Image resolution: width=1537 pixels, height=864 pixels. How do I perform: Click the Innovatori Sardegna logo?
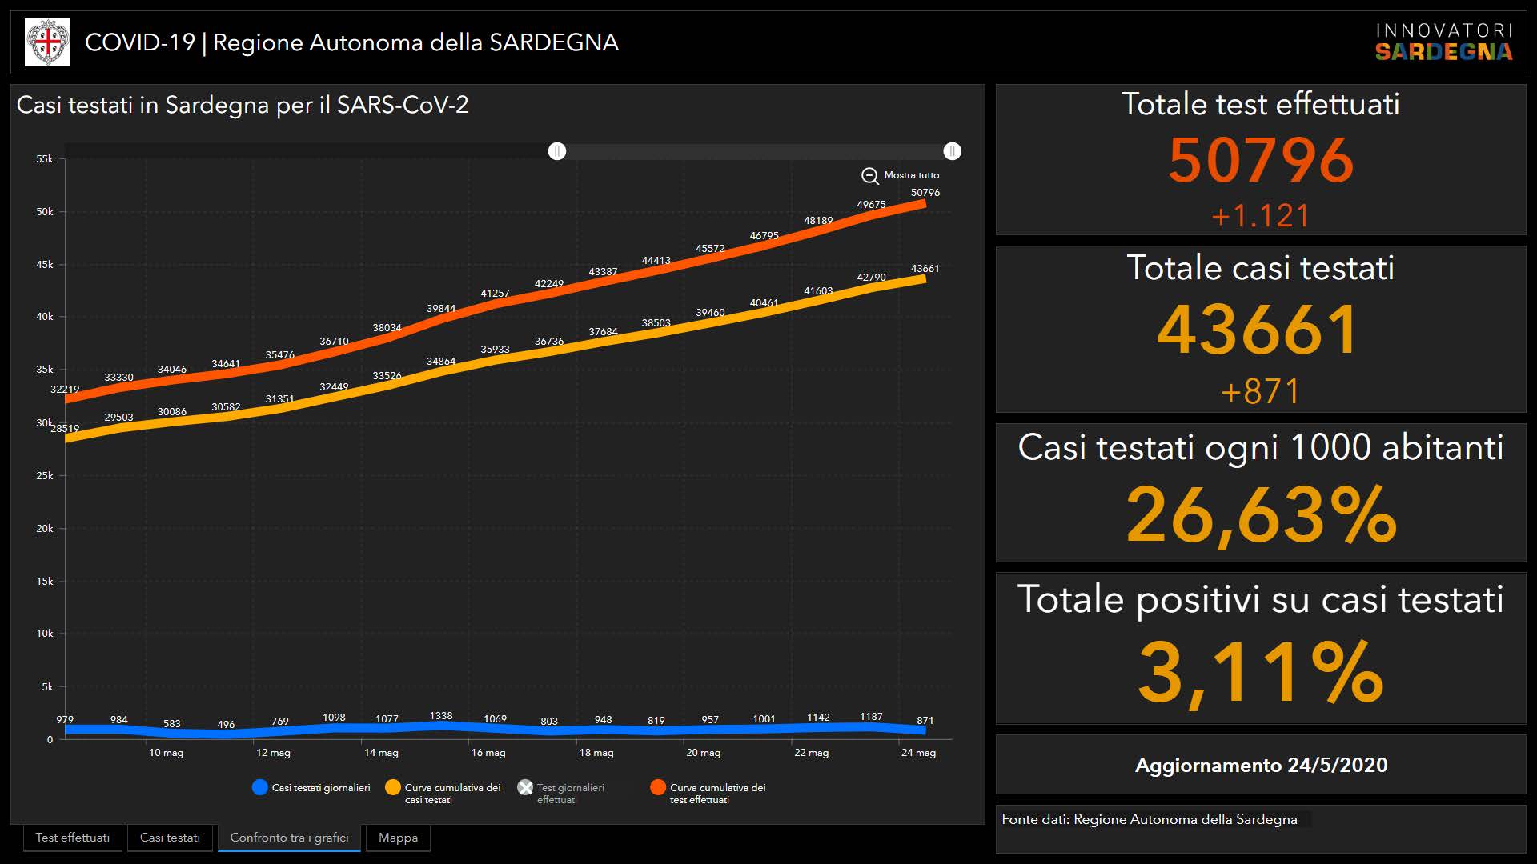[1443, 42]
